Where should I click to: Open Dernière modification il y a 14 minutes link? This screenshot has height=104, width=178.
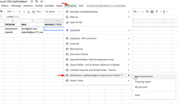(106, 6)
